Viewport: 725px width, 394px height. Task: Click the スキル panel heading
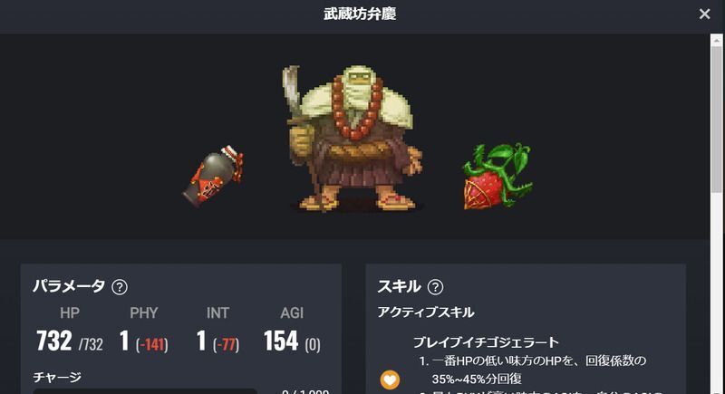tap(399, 286)
